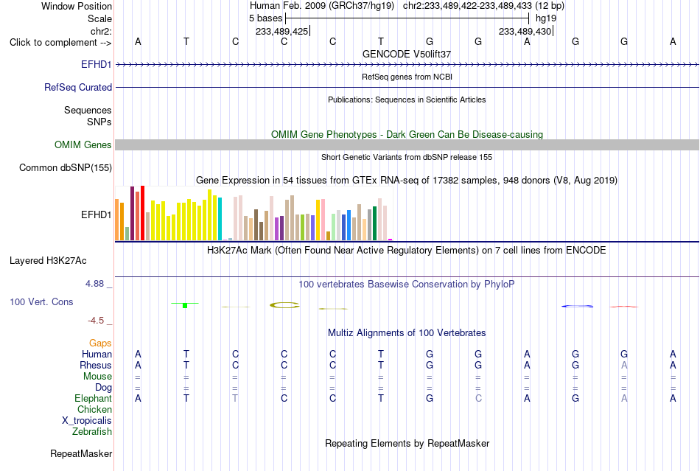Select the maroon bar in GTEx expression chart
Image resolution: width=700 pixels, height=471 pixels.
coord(132,214)
